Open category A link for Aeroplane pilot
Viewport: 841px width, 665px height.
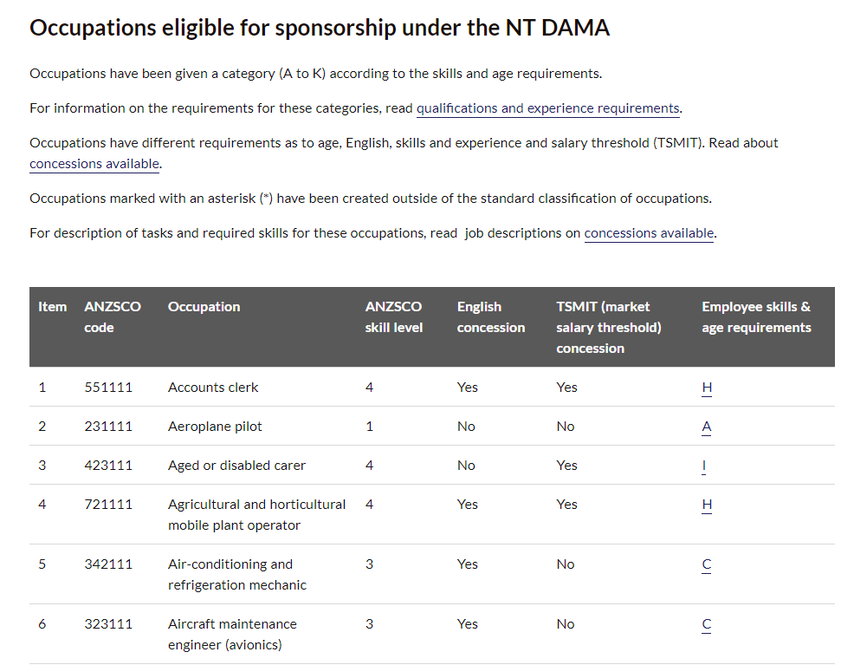coord(707,427)
